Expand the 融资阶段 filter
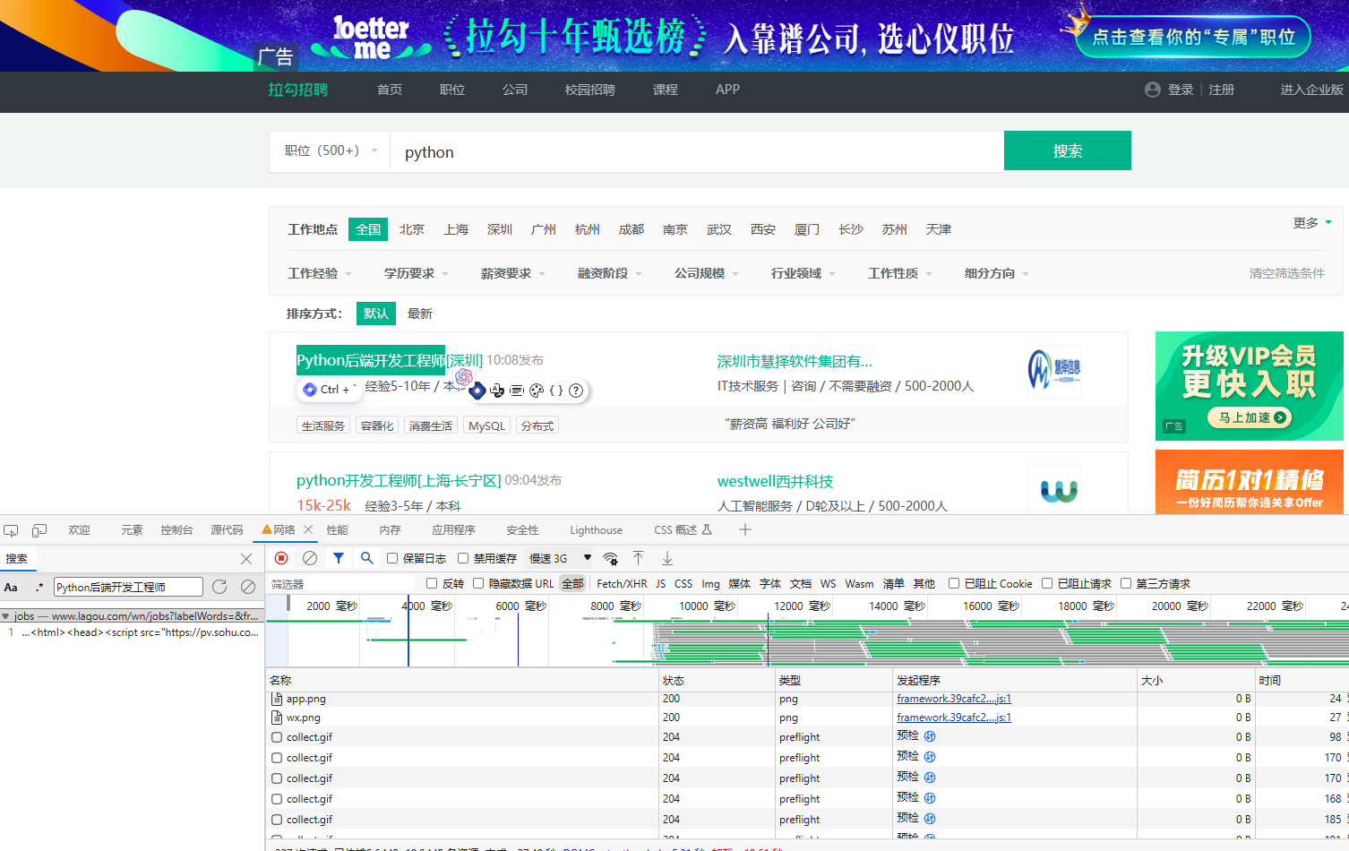 610,273
